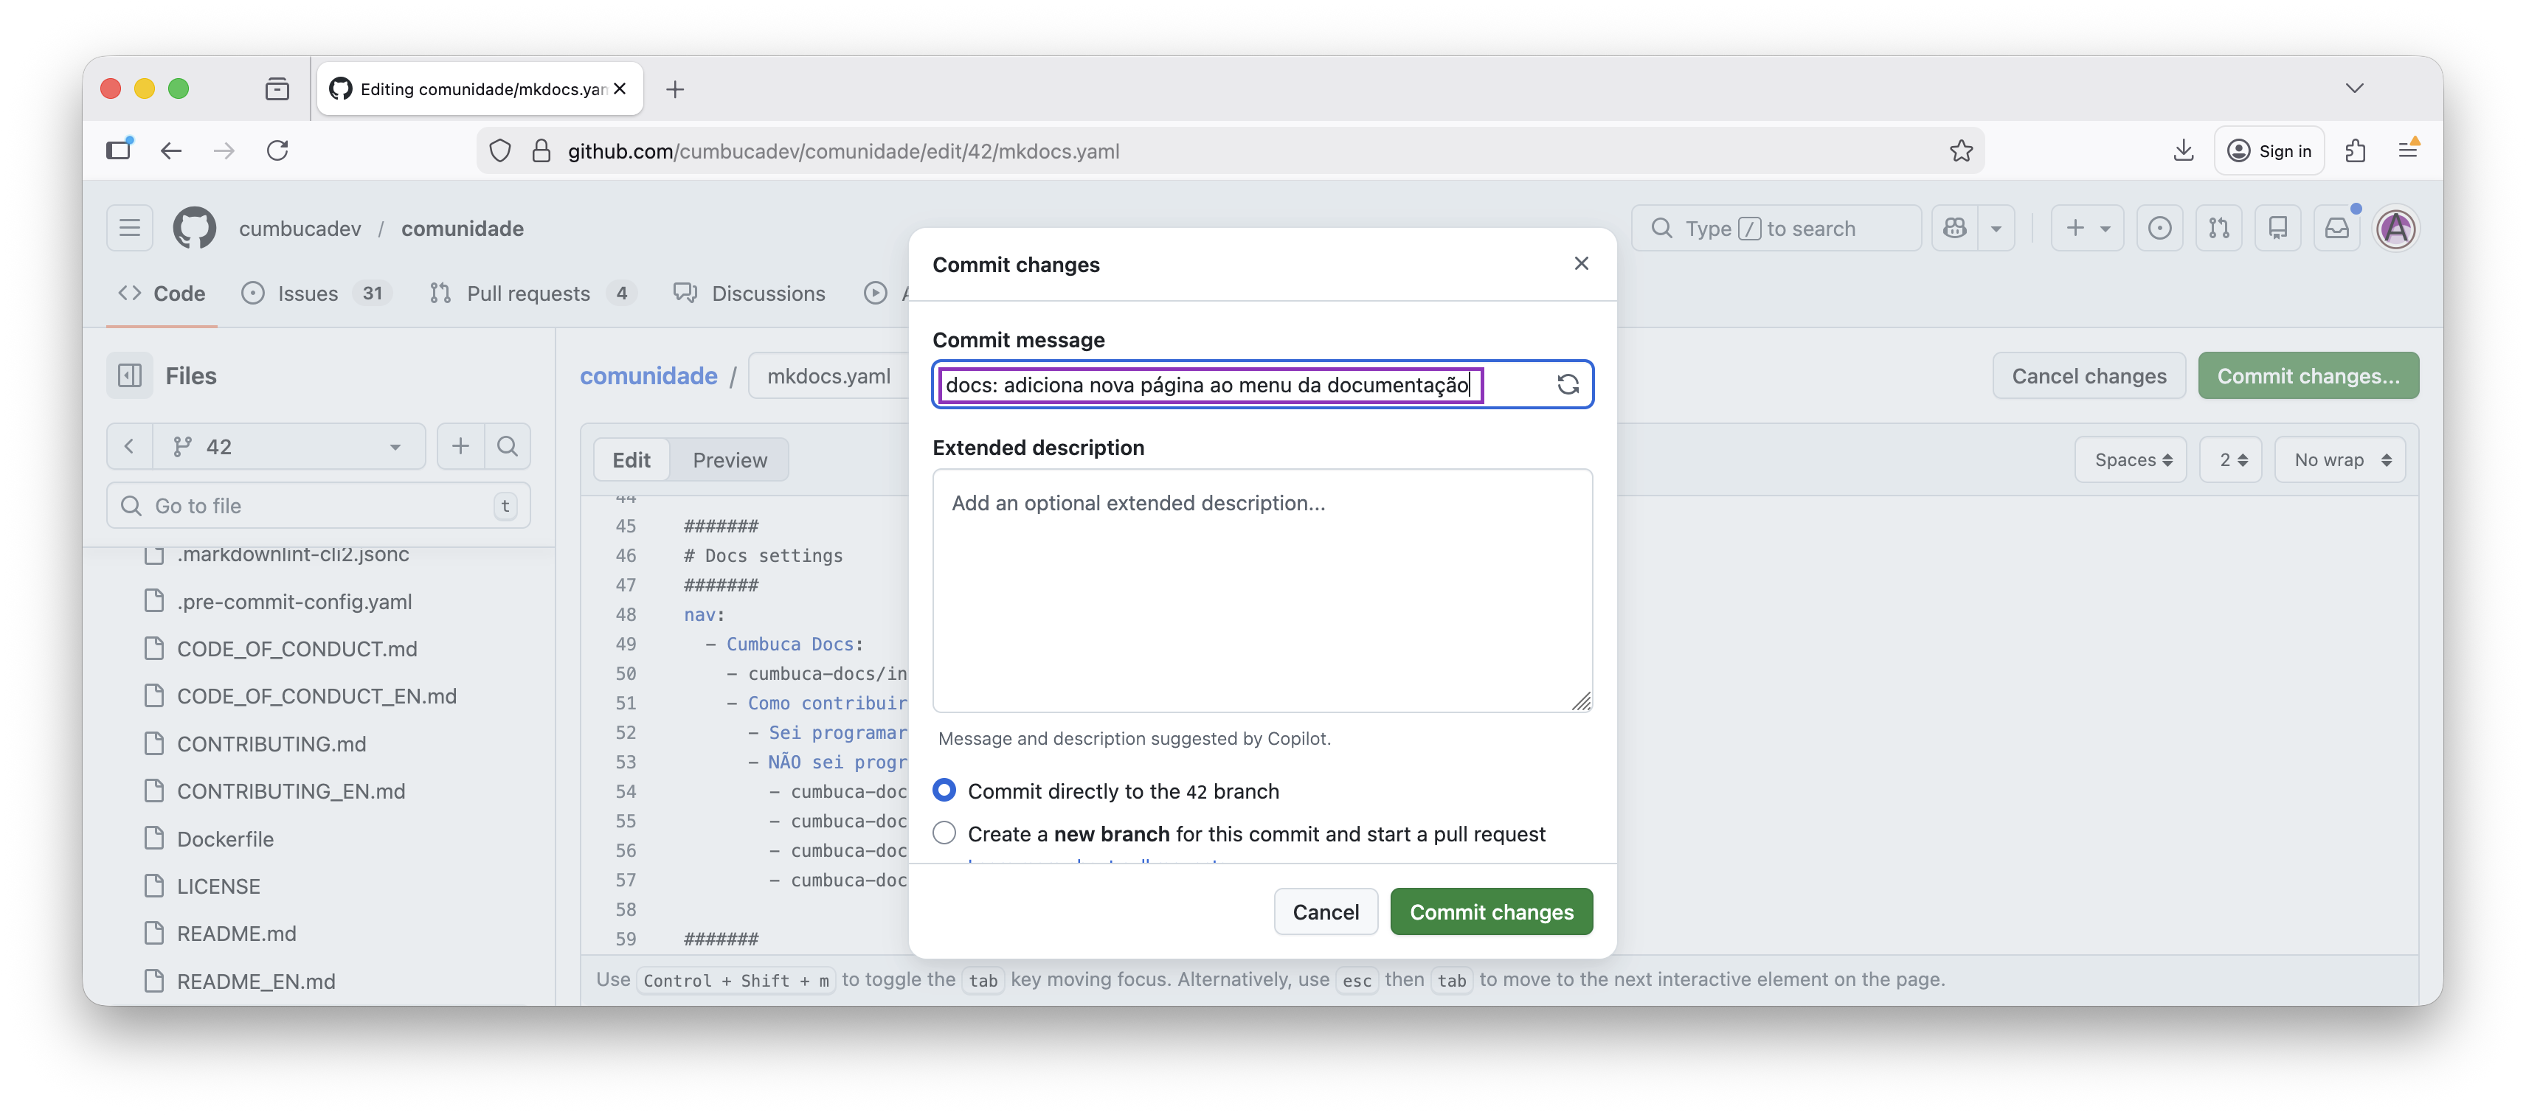Image resolution: width=2526 pixels, height=1115 pixels.
Task: Change No wrap line mode dropdown
Action: pos(2341,459)
